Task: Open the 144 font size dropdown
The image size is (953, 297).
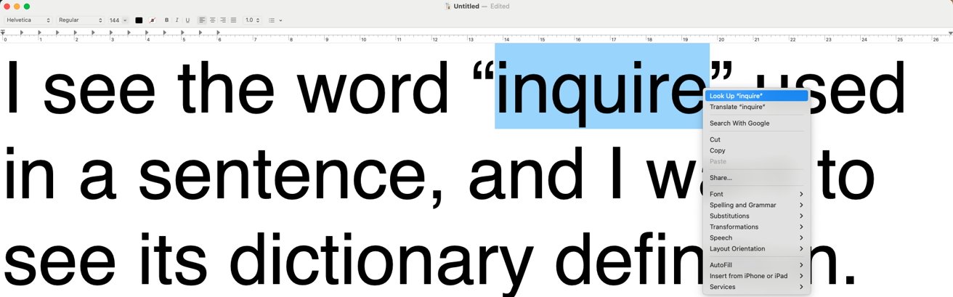Action: coord(118,20)
